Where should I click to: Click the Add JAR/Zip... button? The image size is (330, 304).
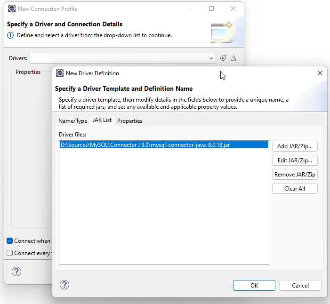(x=295, y=146)
